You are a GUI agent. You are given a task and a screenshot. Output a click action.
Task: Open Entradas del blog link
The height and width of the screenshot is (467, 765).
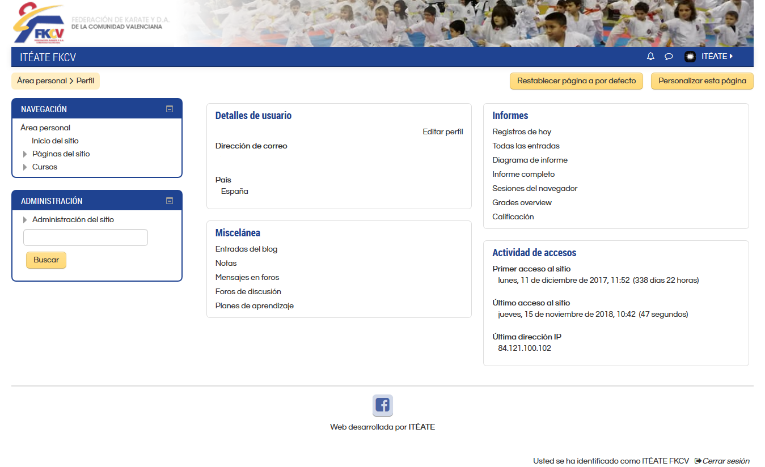click(x=246, y=249)
